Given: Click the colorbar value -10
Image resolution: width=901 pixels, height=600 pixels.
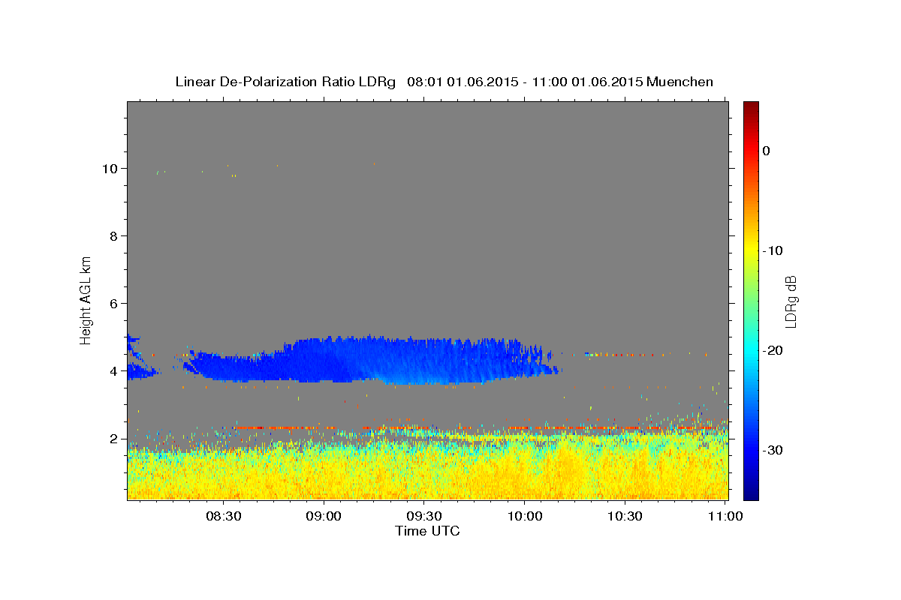Looking at the screenshot, I should (773, 250).
